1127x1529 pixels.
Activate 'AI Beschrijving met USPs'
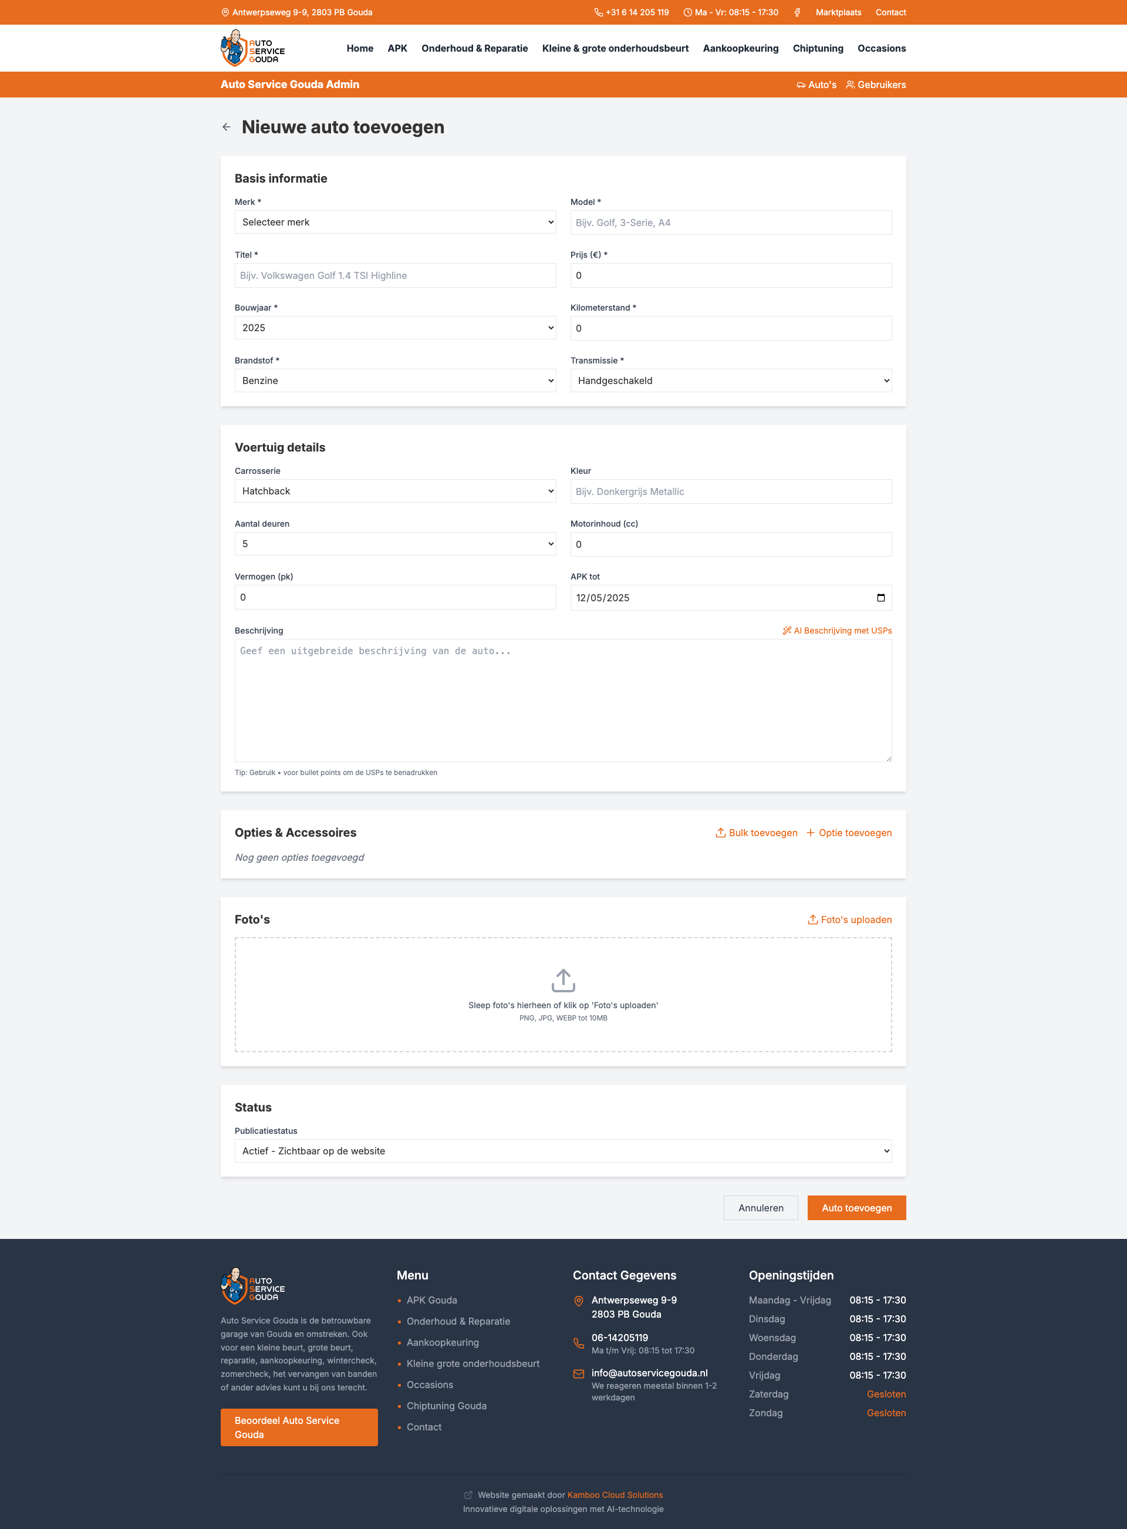(x=836, y=631)
